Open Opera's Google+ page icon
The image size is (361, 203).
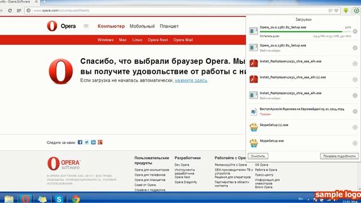tap(100, 142)
